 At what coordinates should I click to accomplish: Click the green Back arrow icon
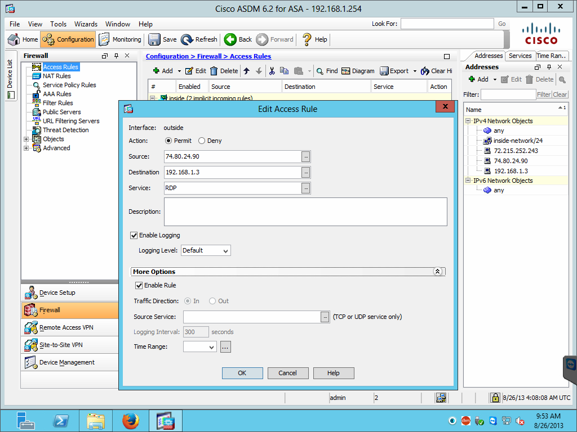[x=230, y=39]
